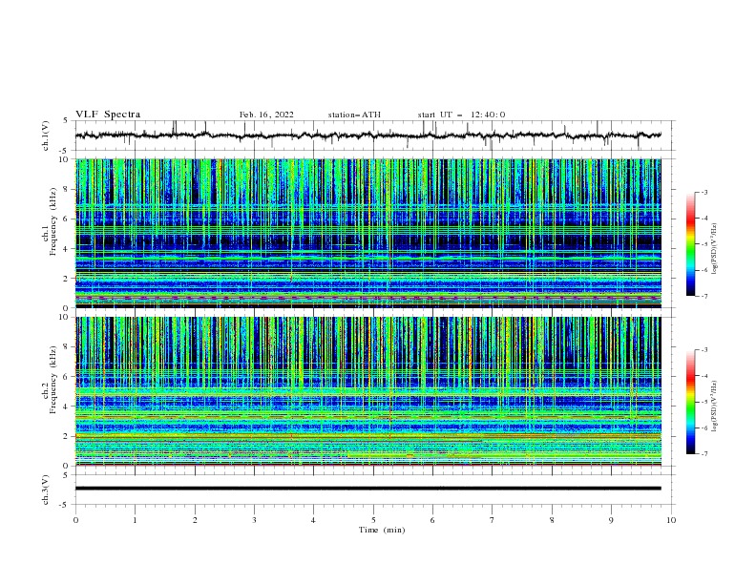
Task: Select the date label "Feb. 16, 2022"
Action: coord(266,115)
